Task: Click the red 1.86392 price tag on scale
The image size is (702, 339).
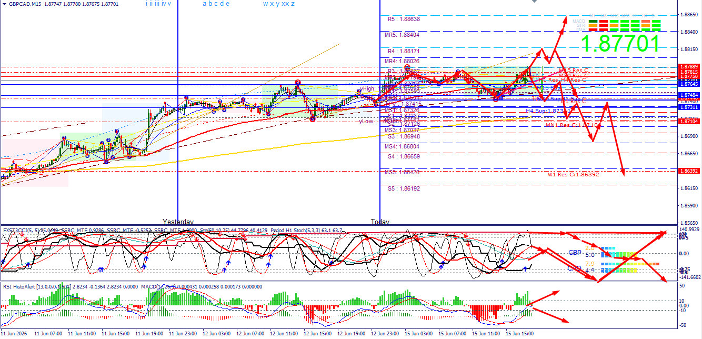Action: [689, 171]
